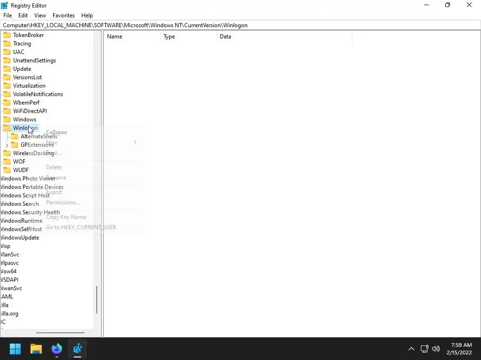Open the Help menu
This screenshot has width=481, height=360.
tap(87, 15)
